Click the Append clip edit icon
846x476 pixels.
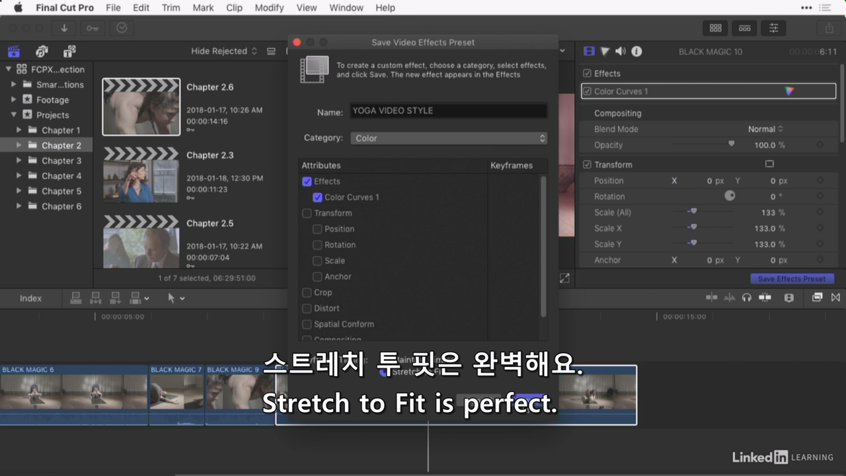click(116, 298)
